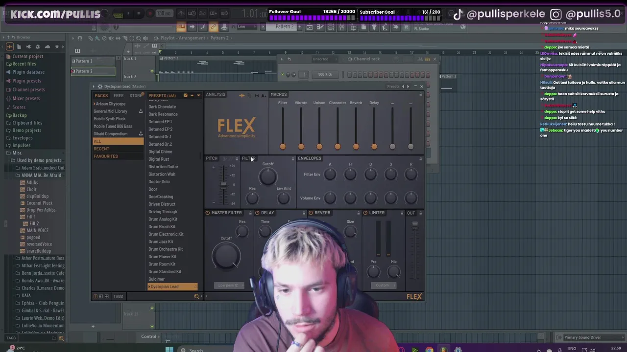Click the Master Filter Cutoff knob
The width and height of the screenshot is (627, 352).
click(x=226, y=256)
